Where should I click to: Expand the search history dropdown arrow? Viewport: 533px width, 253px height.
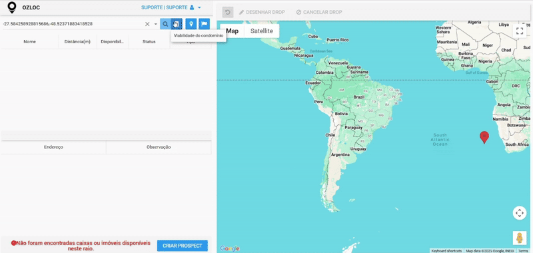pyautogui.click(x=156, y=24)
